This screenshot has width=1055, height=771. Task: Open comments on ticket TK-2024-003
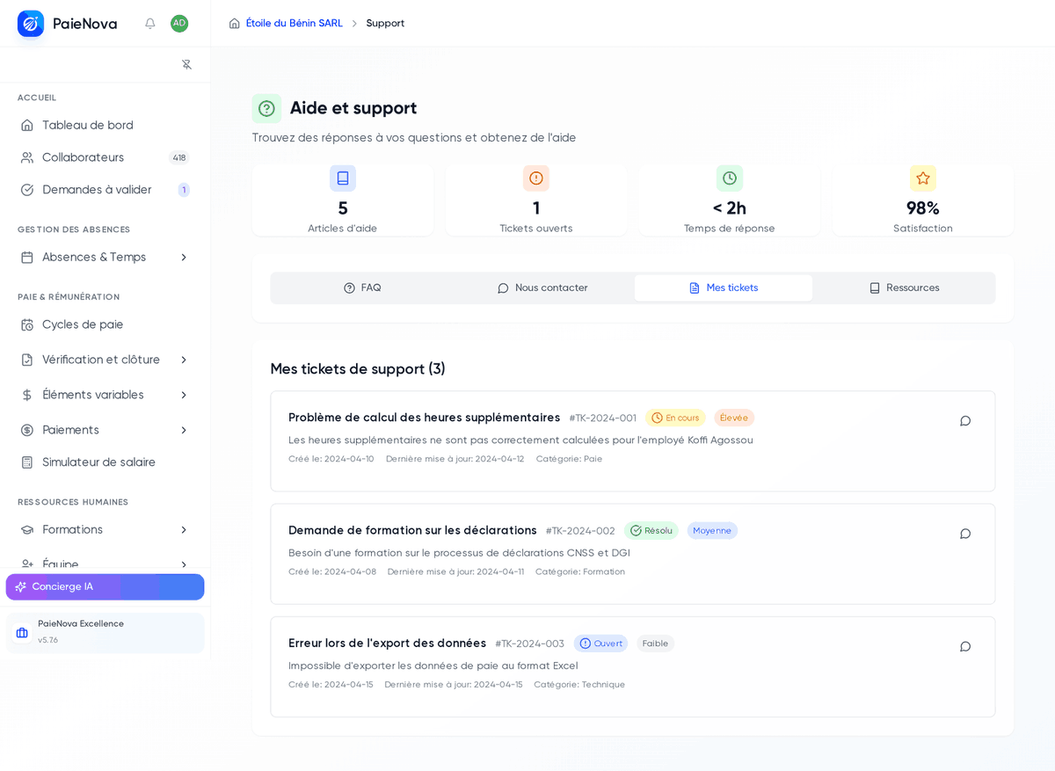[965, 646]
